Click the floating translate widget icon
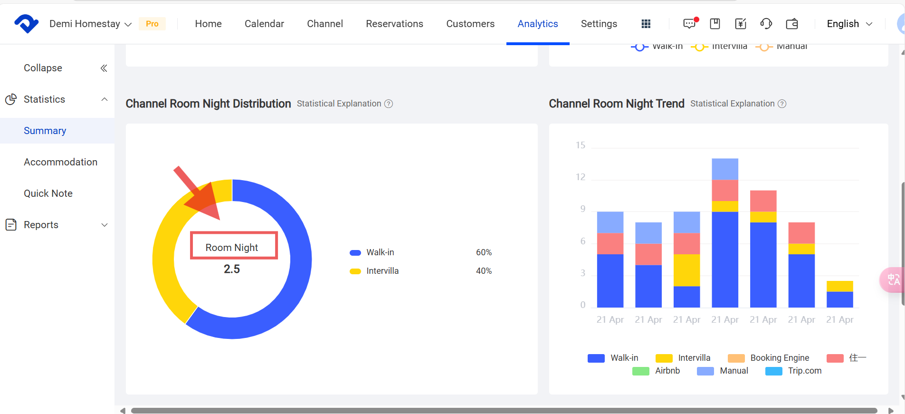905x414 pixels. pyautogui.click(x=893, y=279)
